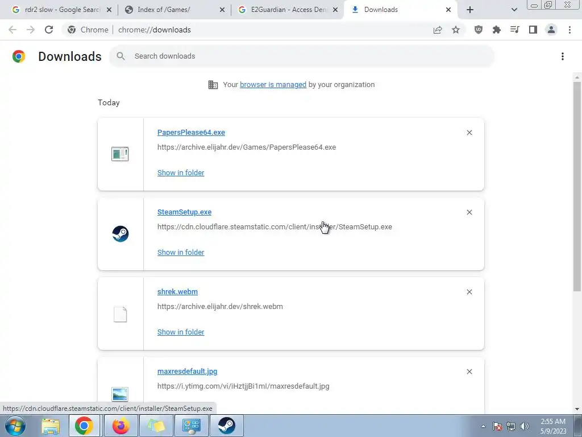Click the Chrome taskbar icon
This screenshot has width=582, height=437.
coord(84,426)
